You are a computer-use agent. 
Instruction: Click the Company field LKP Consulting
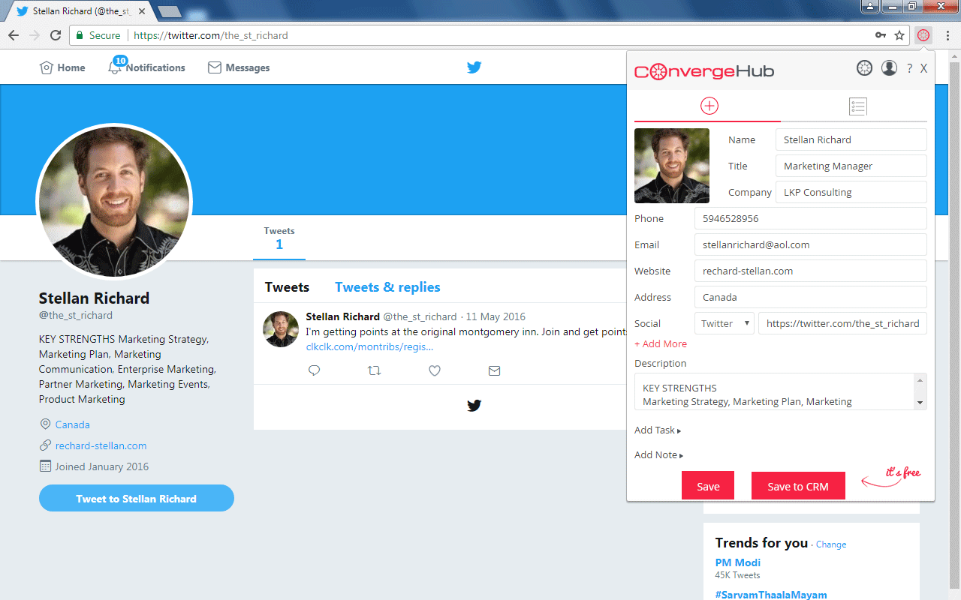[x=851, y=192]
